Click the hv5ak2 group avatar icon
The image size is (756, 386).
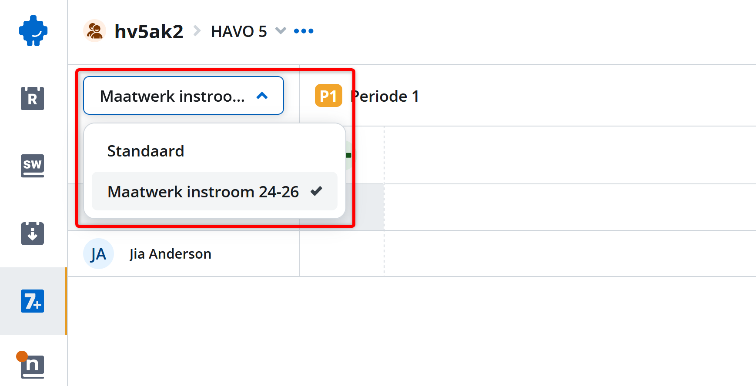pos(94,31)
